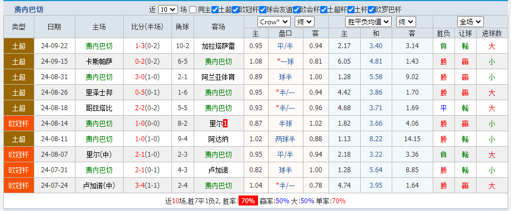Click the away odds 9.02

point(412,77)
